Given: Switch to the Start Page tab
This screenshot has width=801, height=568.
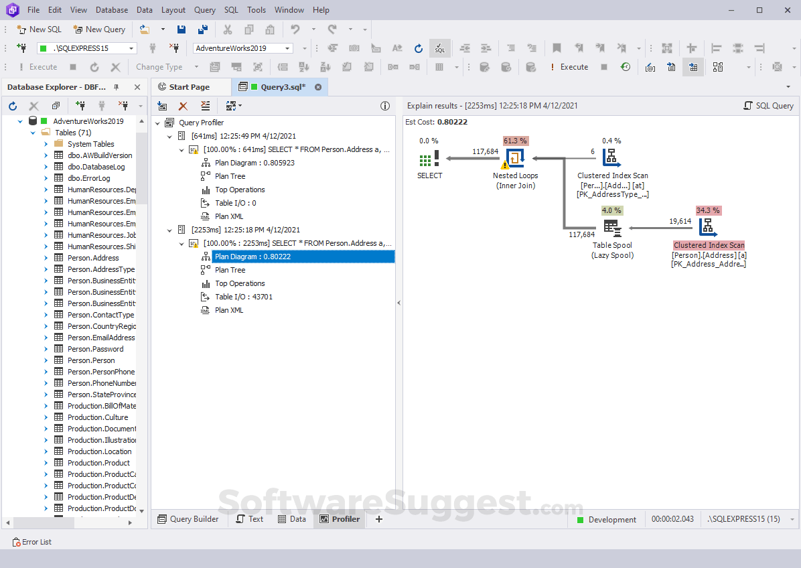Looking at the screenshot, I should (192, 86).
